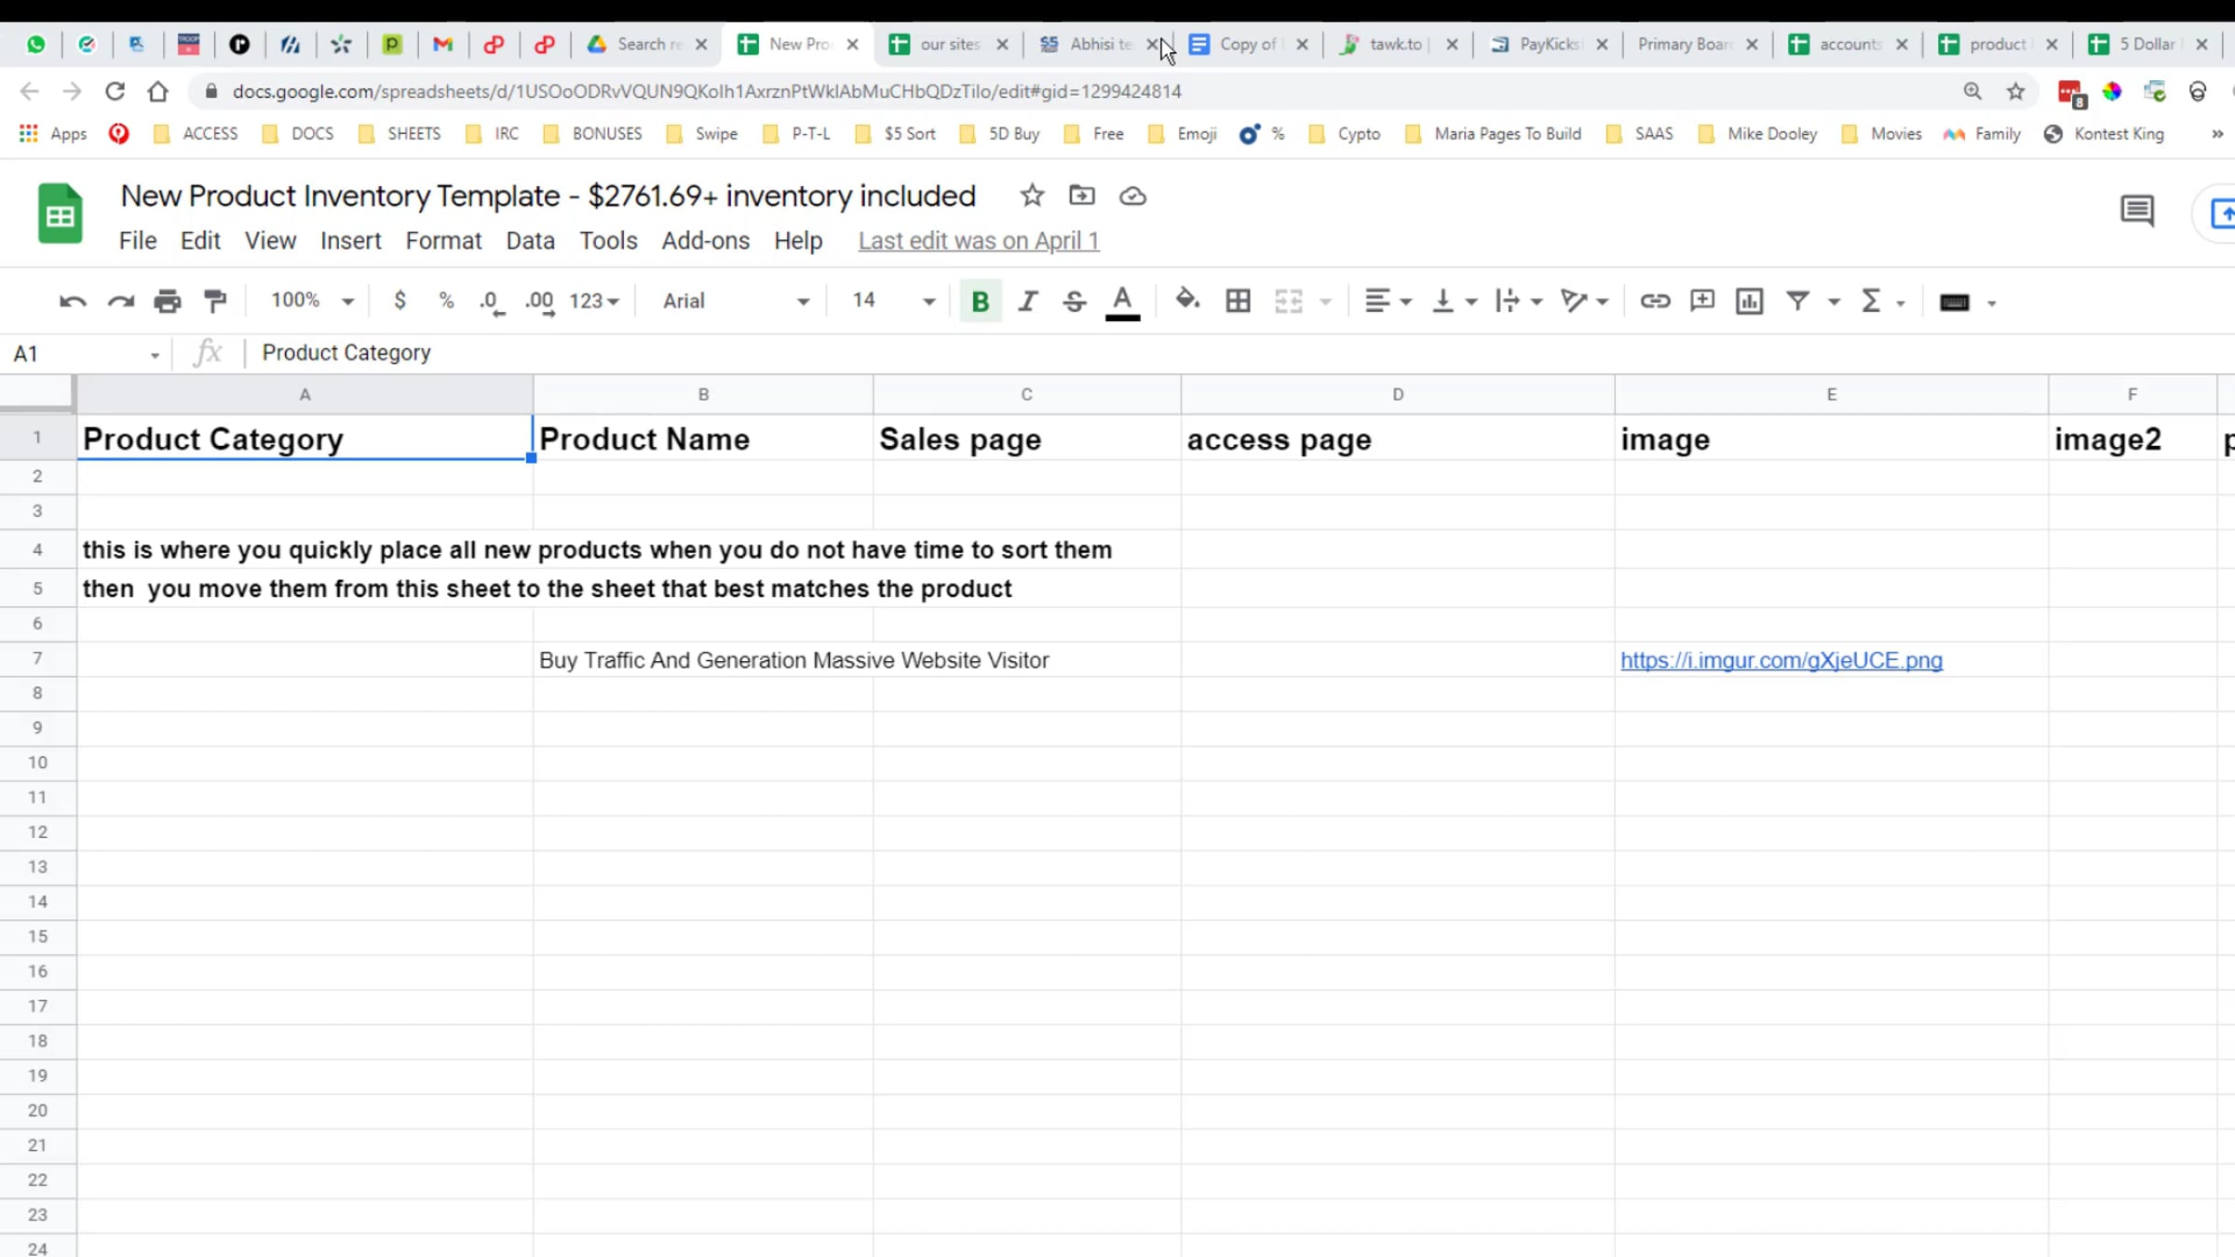2235x1257 pixels.
Task: Decrease decimal places button
Action: pos(492,302)
